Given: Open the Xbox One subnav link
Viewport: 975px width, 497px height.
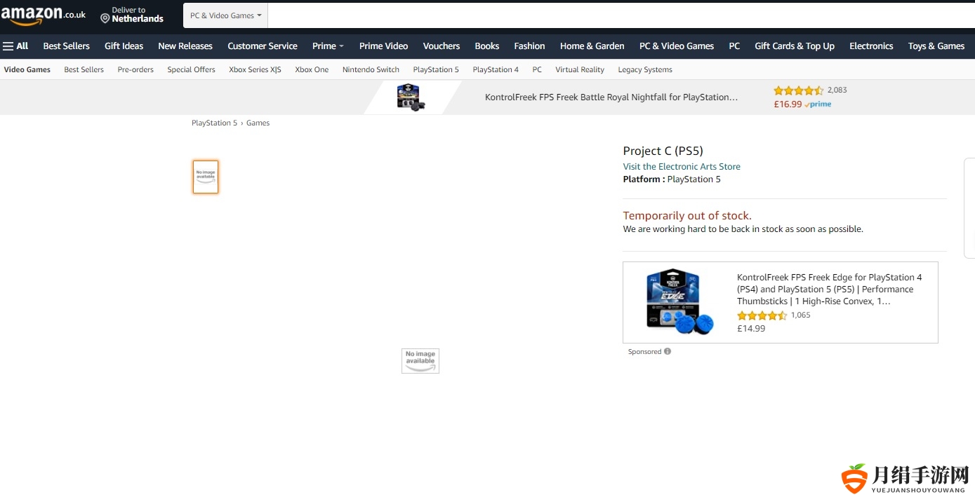Looking at the screenshot, I should [x=312, y=69].
